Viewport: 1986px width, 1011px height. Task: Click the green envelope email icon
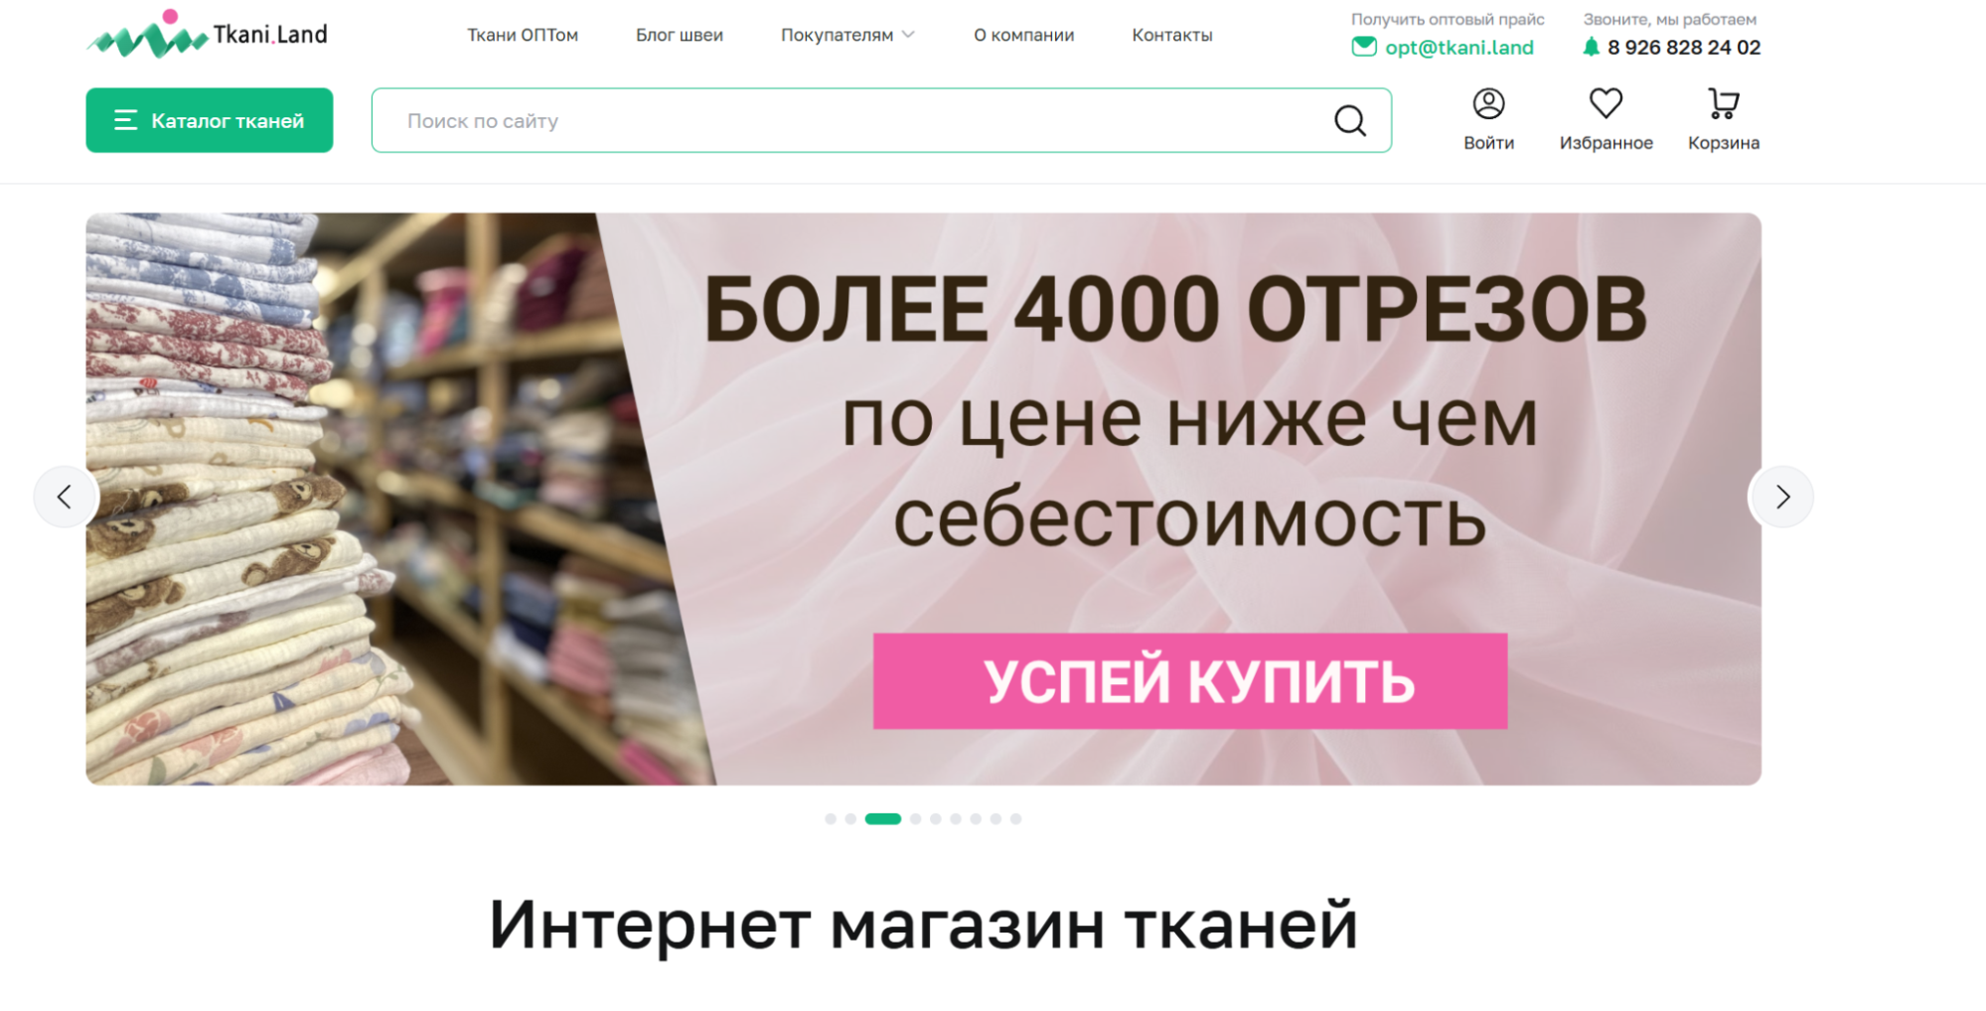[x=1364, y=47]
